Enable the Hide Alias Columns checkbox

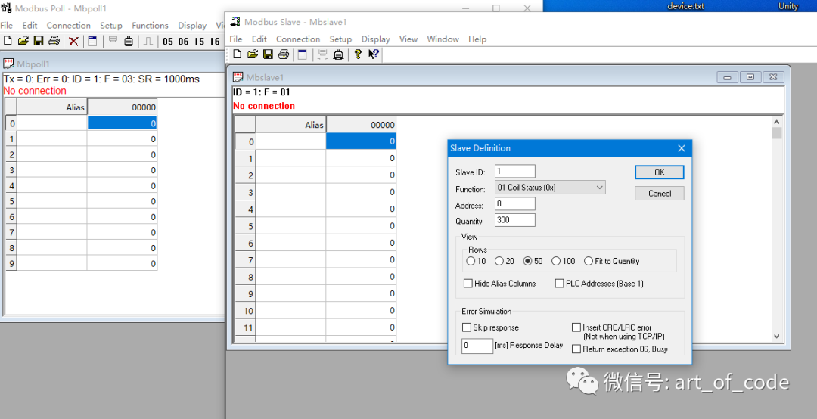click(468, 284)
